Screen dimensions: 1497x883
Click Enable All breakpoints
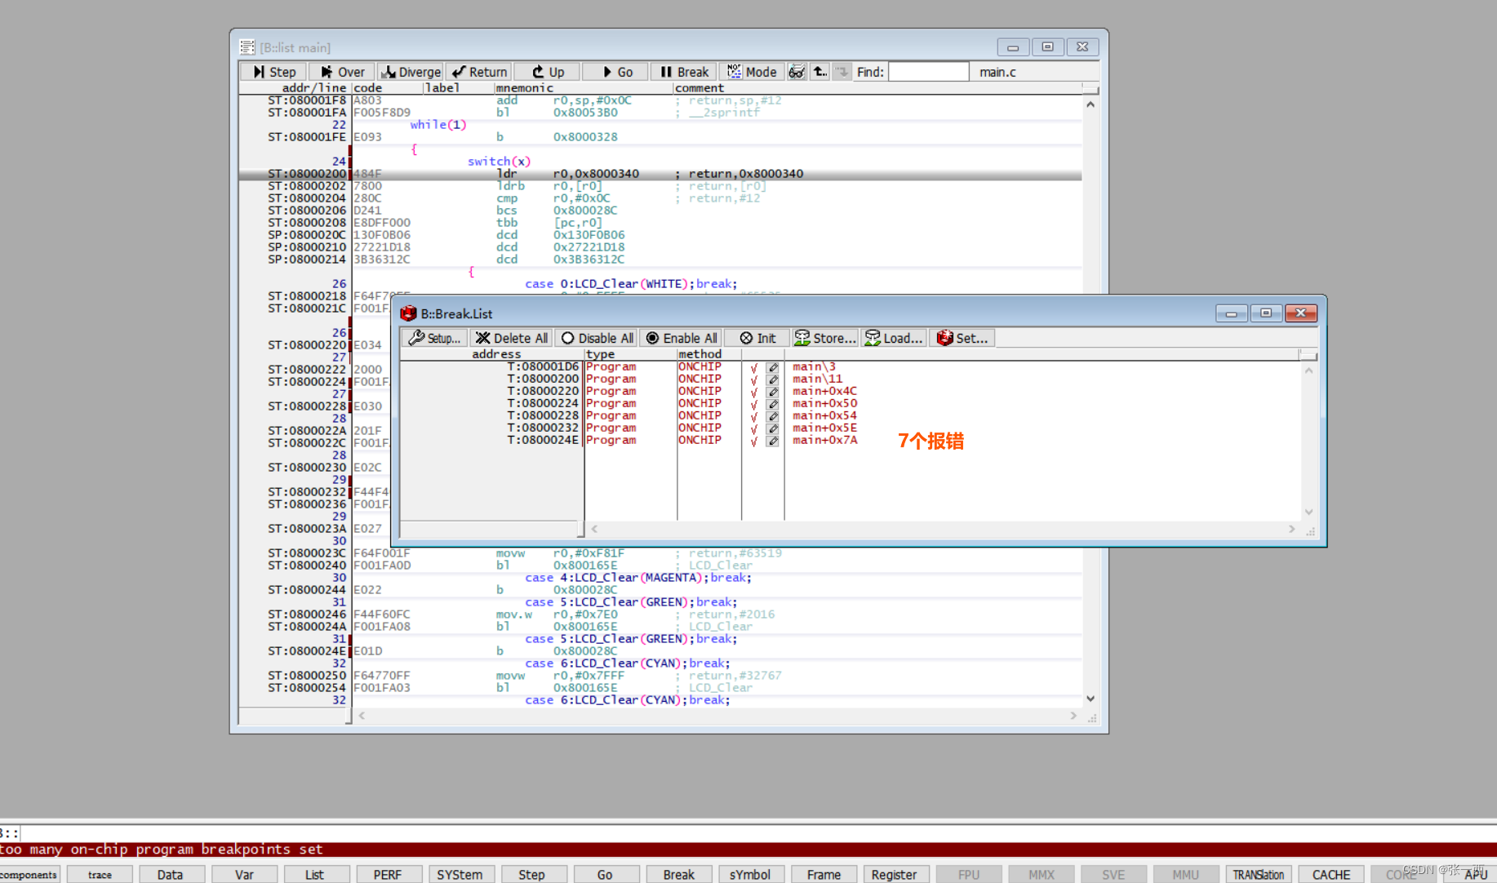coord(681,338)
